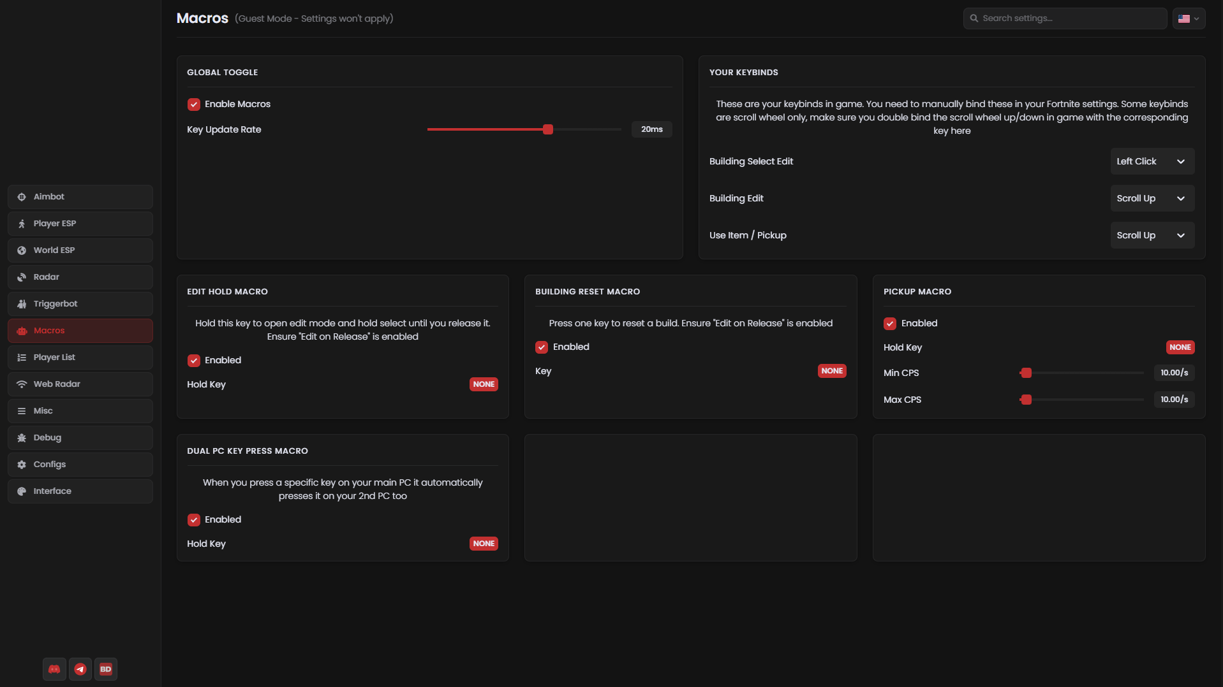Click the PICKUP MACRO heading
This screenshot has height=687, width=1223.
[x=917, y=292]
